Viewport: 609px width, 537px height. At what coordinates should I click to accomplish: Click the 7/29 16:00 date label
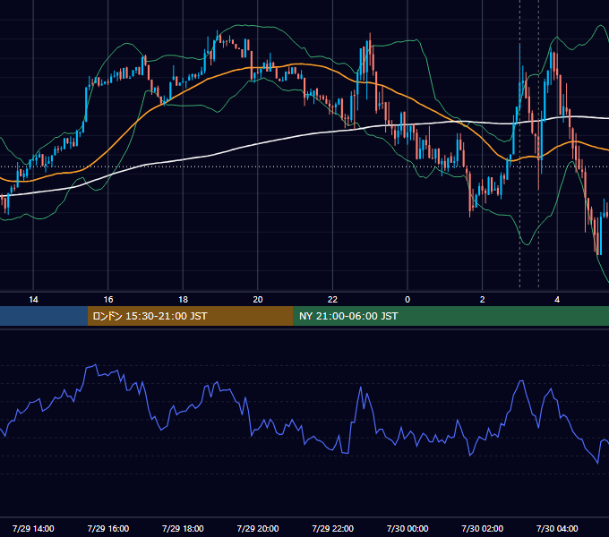(x=108, y=528)
